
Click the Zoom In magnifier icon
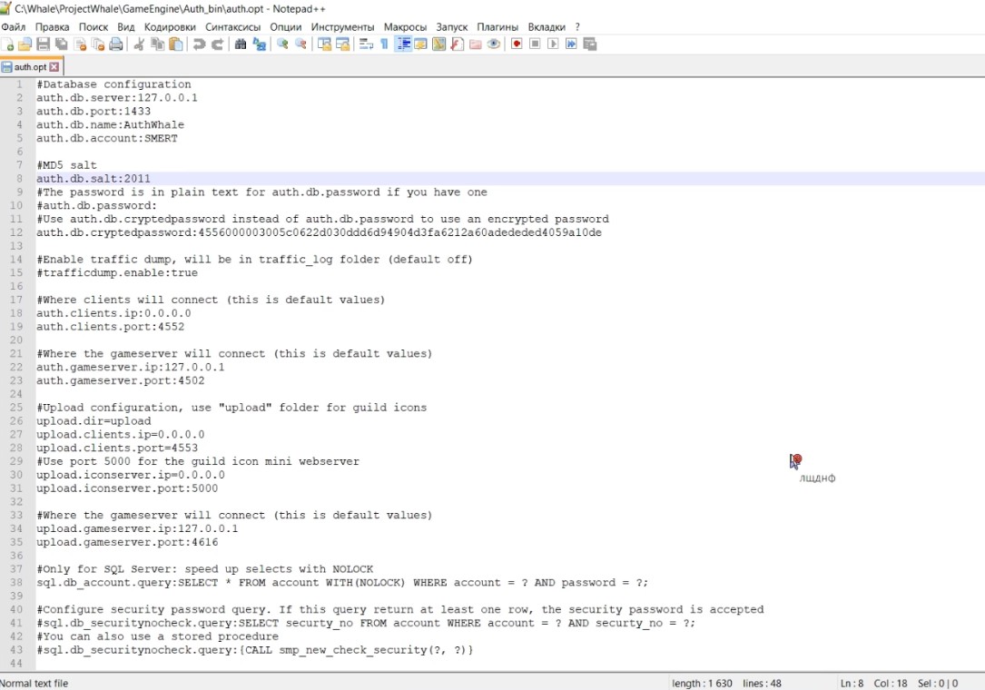tap(282, 44)
